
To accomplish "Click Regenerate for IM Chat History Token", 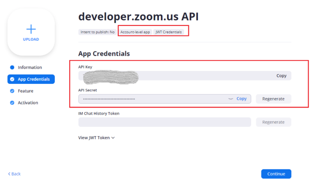I will click(x=274, y=122).
